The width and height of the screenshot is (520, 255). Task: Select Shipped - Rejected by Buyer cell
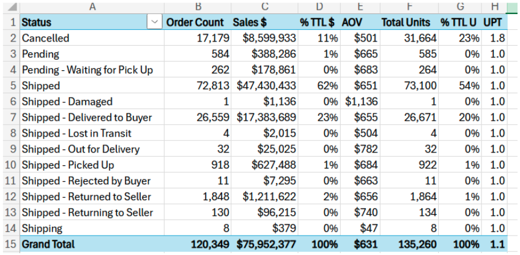coord(92,181)
